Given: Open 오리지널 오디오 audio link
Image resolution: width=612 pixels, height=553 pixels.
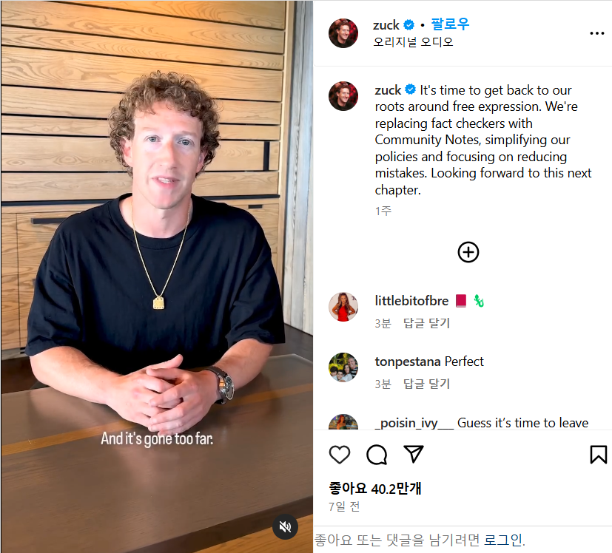Looking at the screenshot, I should pos(413,41).
